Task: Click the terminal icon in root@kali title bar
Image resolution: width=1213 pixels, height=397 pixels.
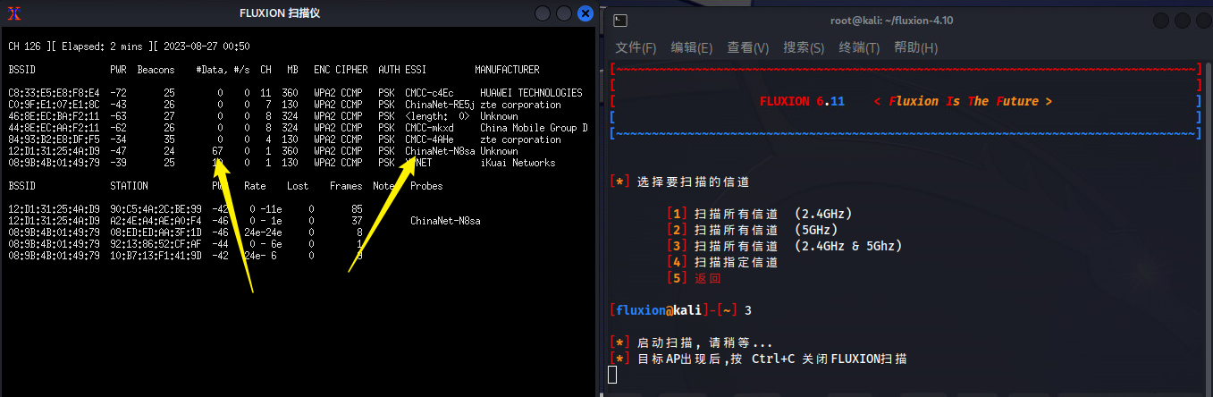Action: (621, 20)
